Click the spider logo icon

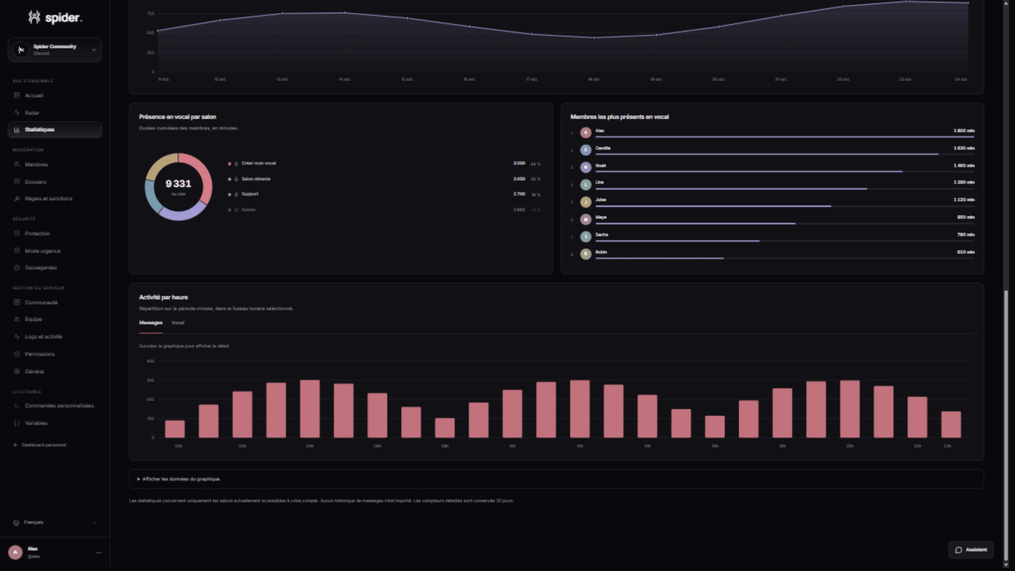pos(34,17)
